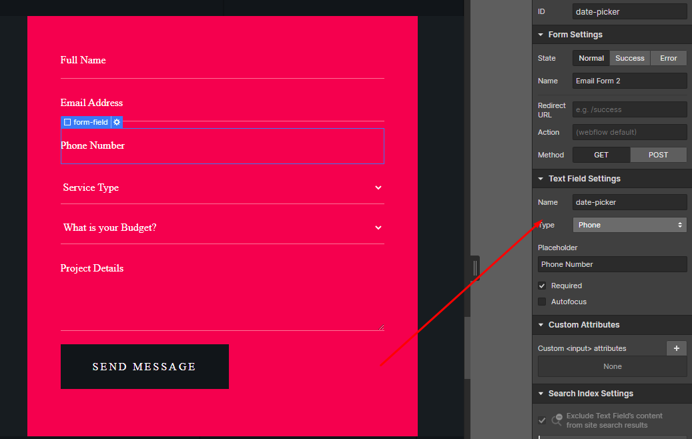This screenshot has width=692, height=439.
Task: Add a custom attribute with plus button
Action: [676, 348]
